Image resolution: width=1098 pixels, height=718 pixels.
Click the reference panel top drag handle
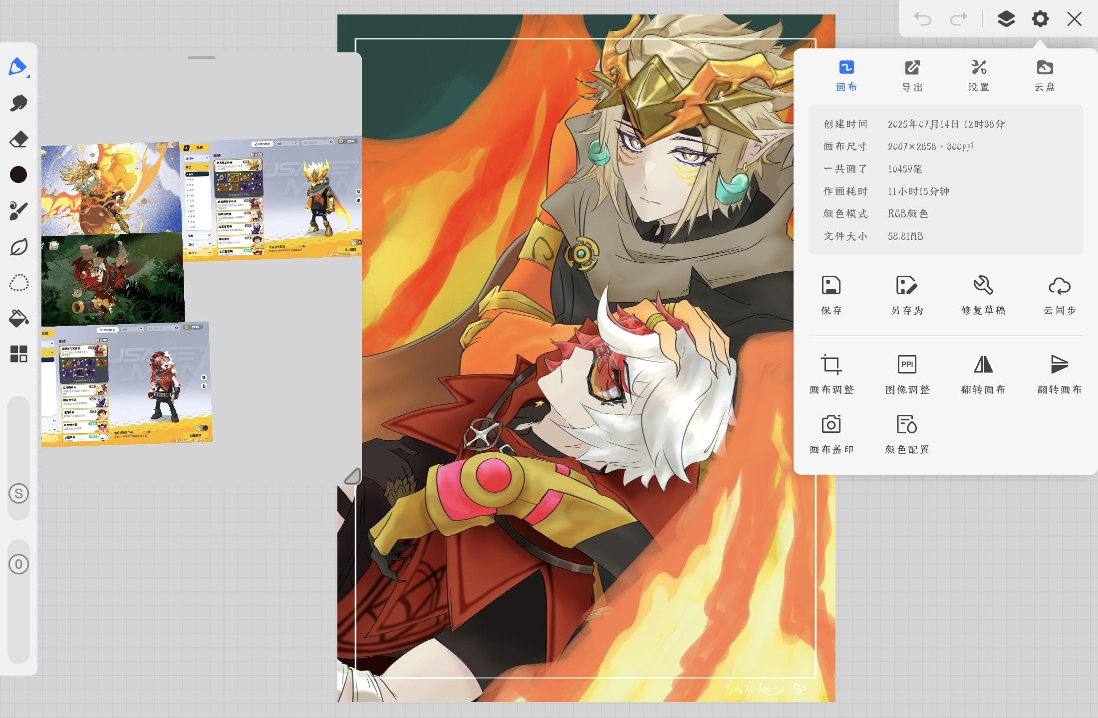coord(202,58)
